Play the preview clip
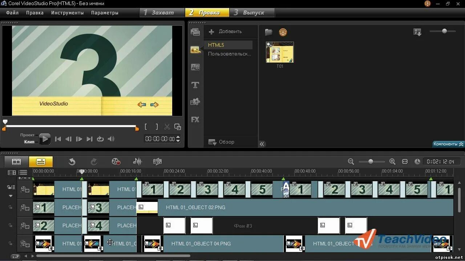 [45, 139]
